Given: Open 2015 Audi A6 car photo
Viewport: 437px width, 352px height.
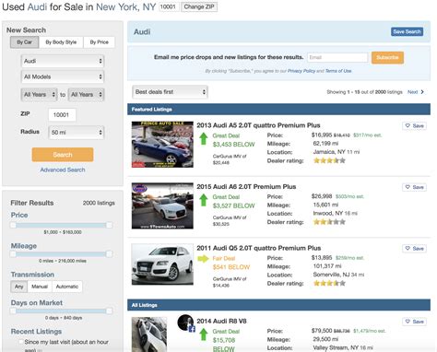Looking at the screenshot, I should [162, 205].
